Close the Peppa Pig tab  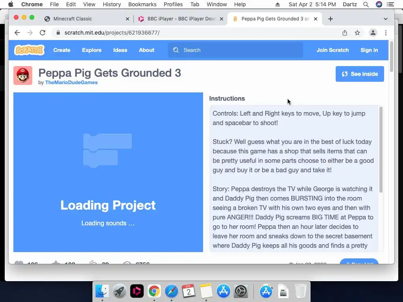click(316, 19)
